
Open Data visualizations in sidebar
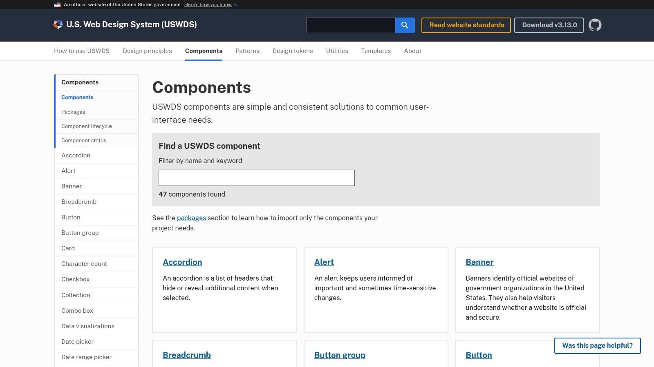point(96,326)
